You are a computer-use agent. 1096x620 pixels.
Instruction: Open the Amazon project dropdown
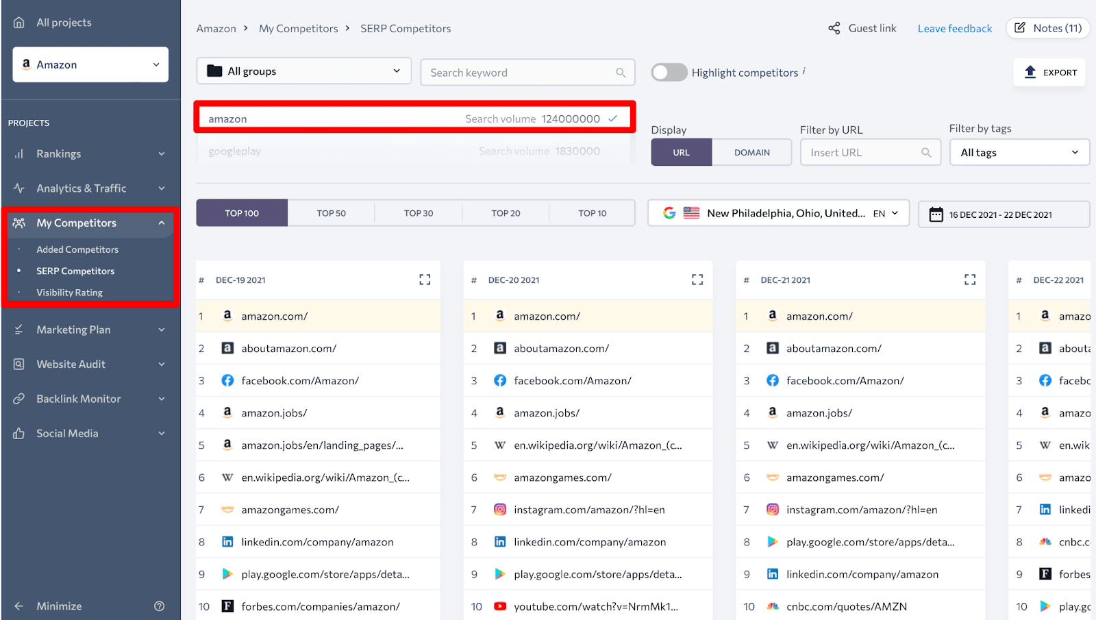[x=90, y=64]
